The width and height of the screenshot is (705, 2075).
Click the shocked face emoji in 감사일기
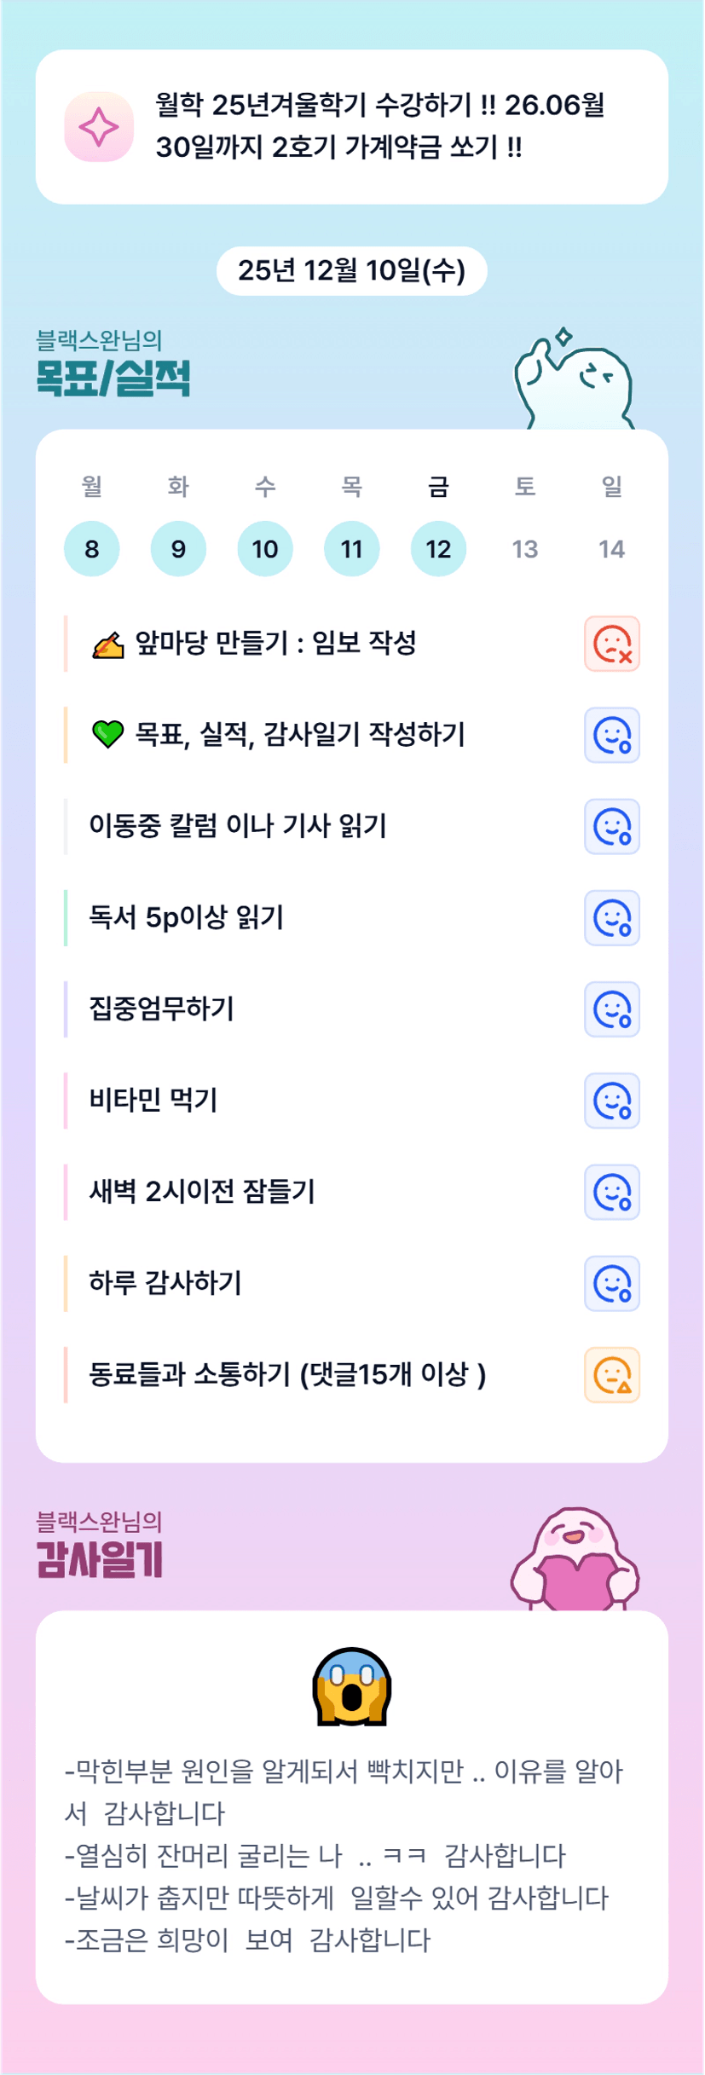tap(351, 1687)
